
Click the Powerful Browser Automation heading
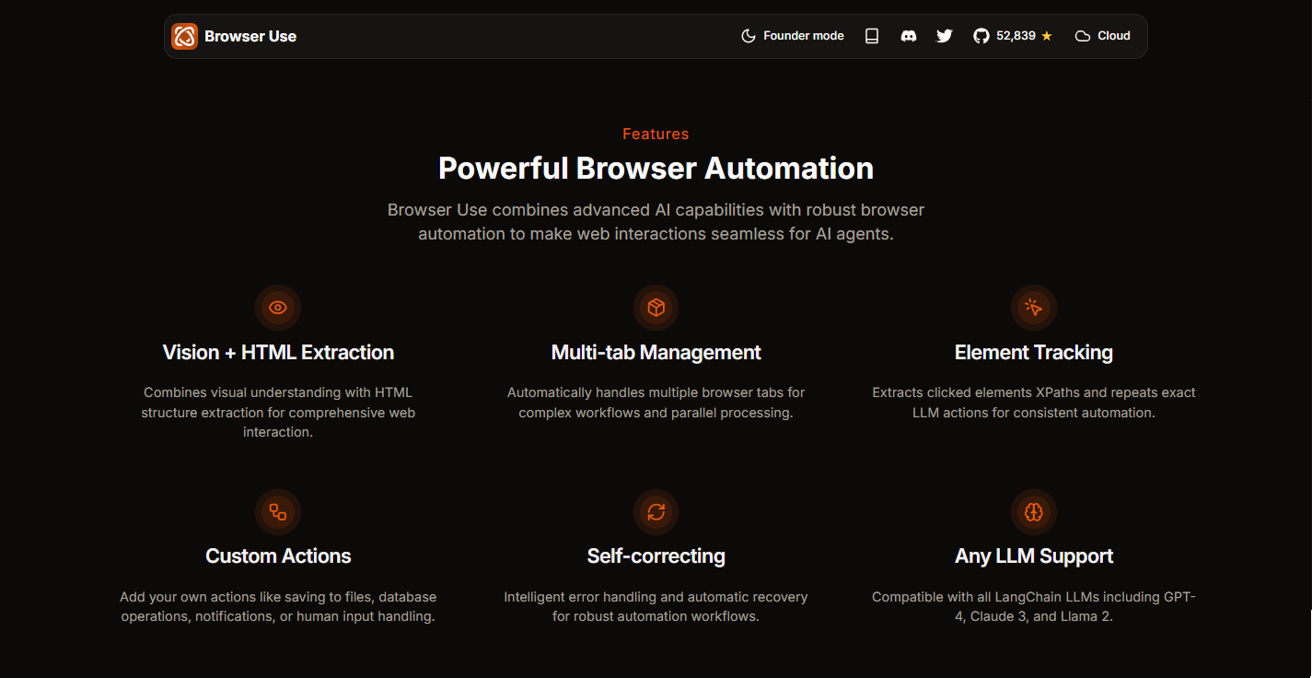coord(656,169)
